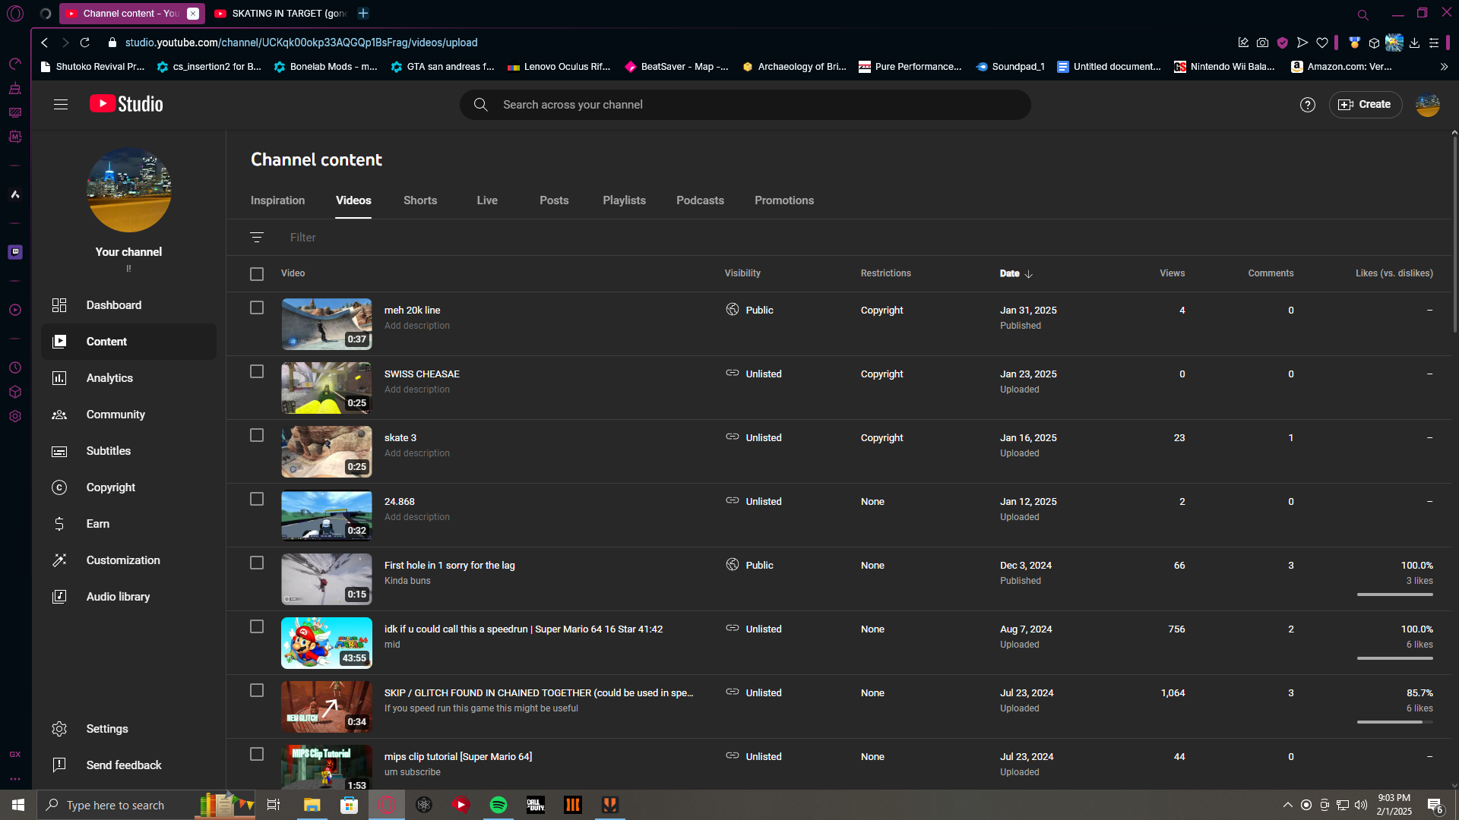Toggle the select-all videos header checkbox
Screen dimensions: 1459x820
click(x=257, y=274)
